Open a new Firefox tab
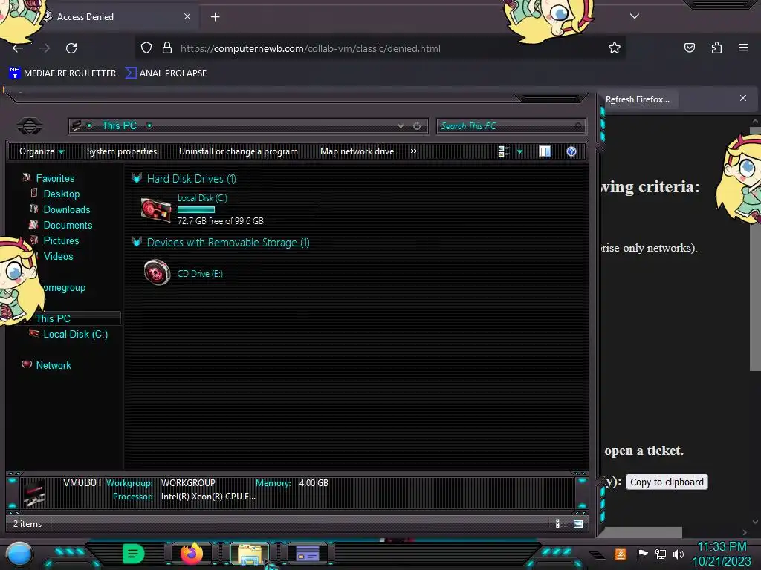This screenshot has height=570, width=761. coord(215,17)
